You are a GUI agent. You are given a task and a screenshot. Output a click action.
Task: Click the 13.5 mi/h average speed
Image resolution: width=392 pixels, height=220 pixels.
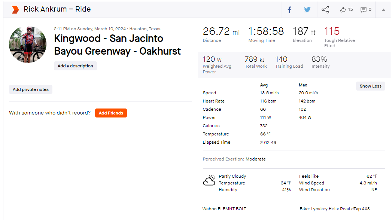(269, 93)
